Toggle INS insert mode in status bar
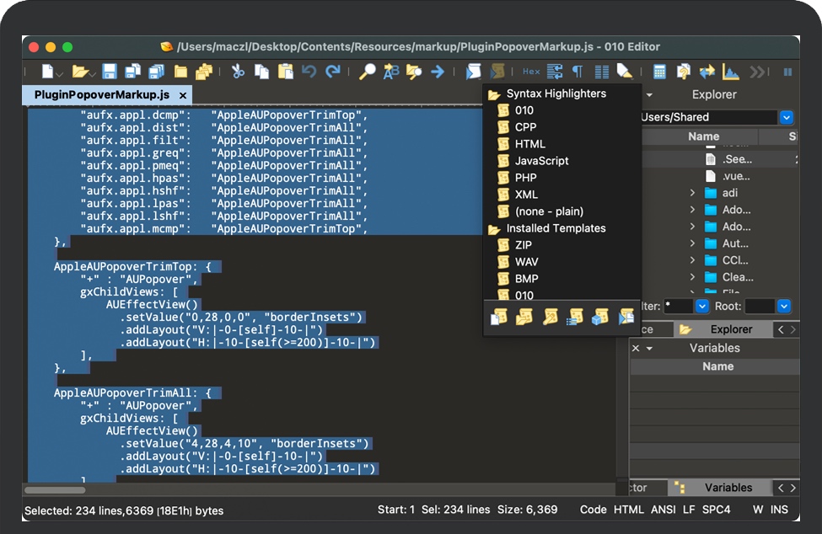The image size is (822, 534). click(779, 510)
